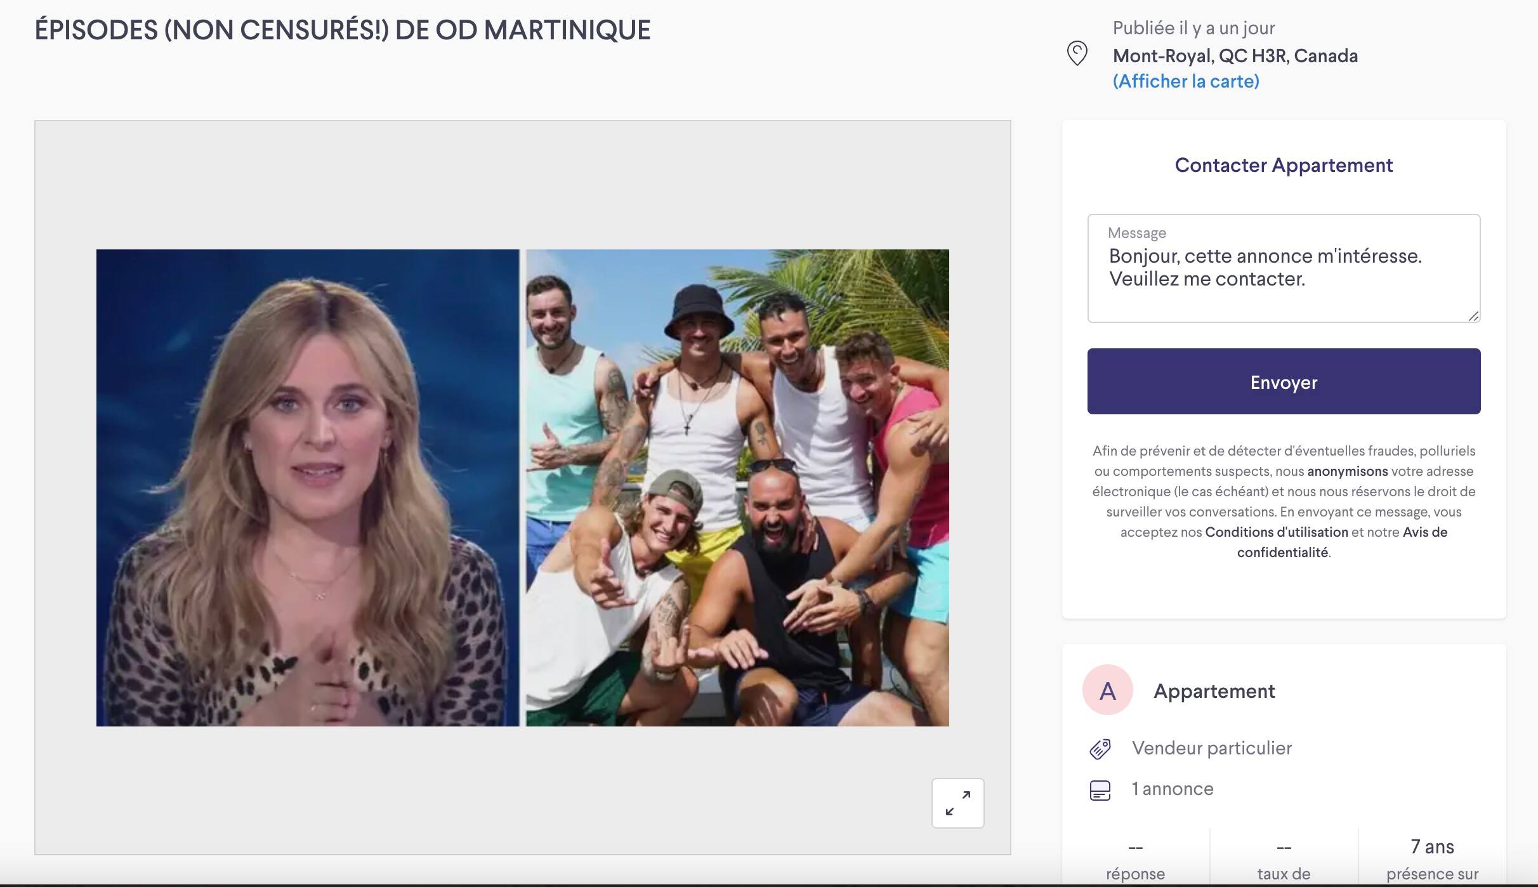Click the 1 annonce seller listing count

point(1171,789)
